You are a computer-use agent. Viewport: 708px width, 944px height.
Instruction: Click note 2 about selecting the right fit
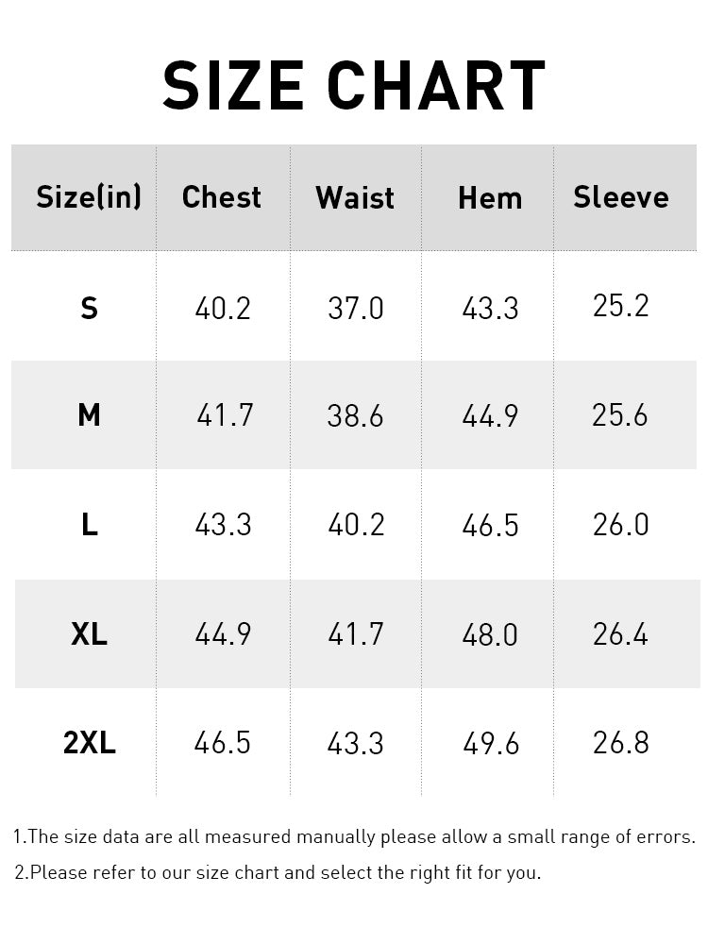point(278,872)
